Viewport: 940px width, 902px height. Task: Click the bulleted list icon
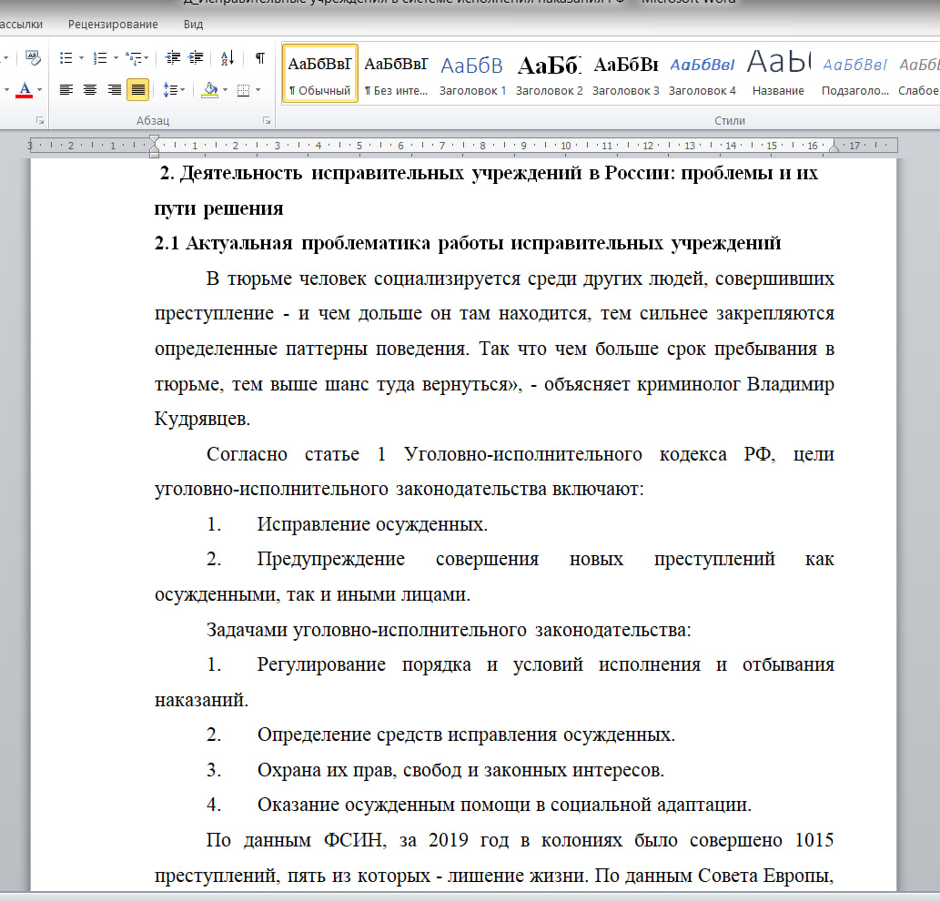66,58
